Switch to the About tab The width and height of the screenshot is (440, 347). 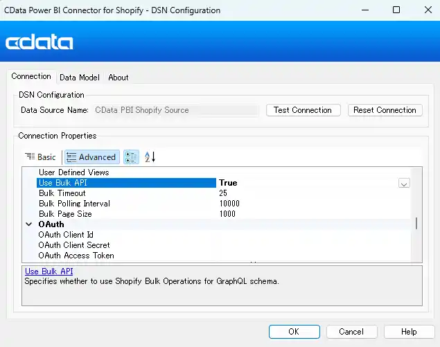pyautogui.click(x=118, y=78)
